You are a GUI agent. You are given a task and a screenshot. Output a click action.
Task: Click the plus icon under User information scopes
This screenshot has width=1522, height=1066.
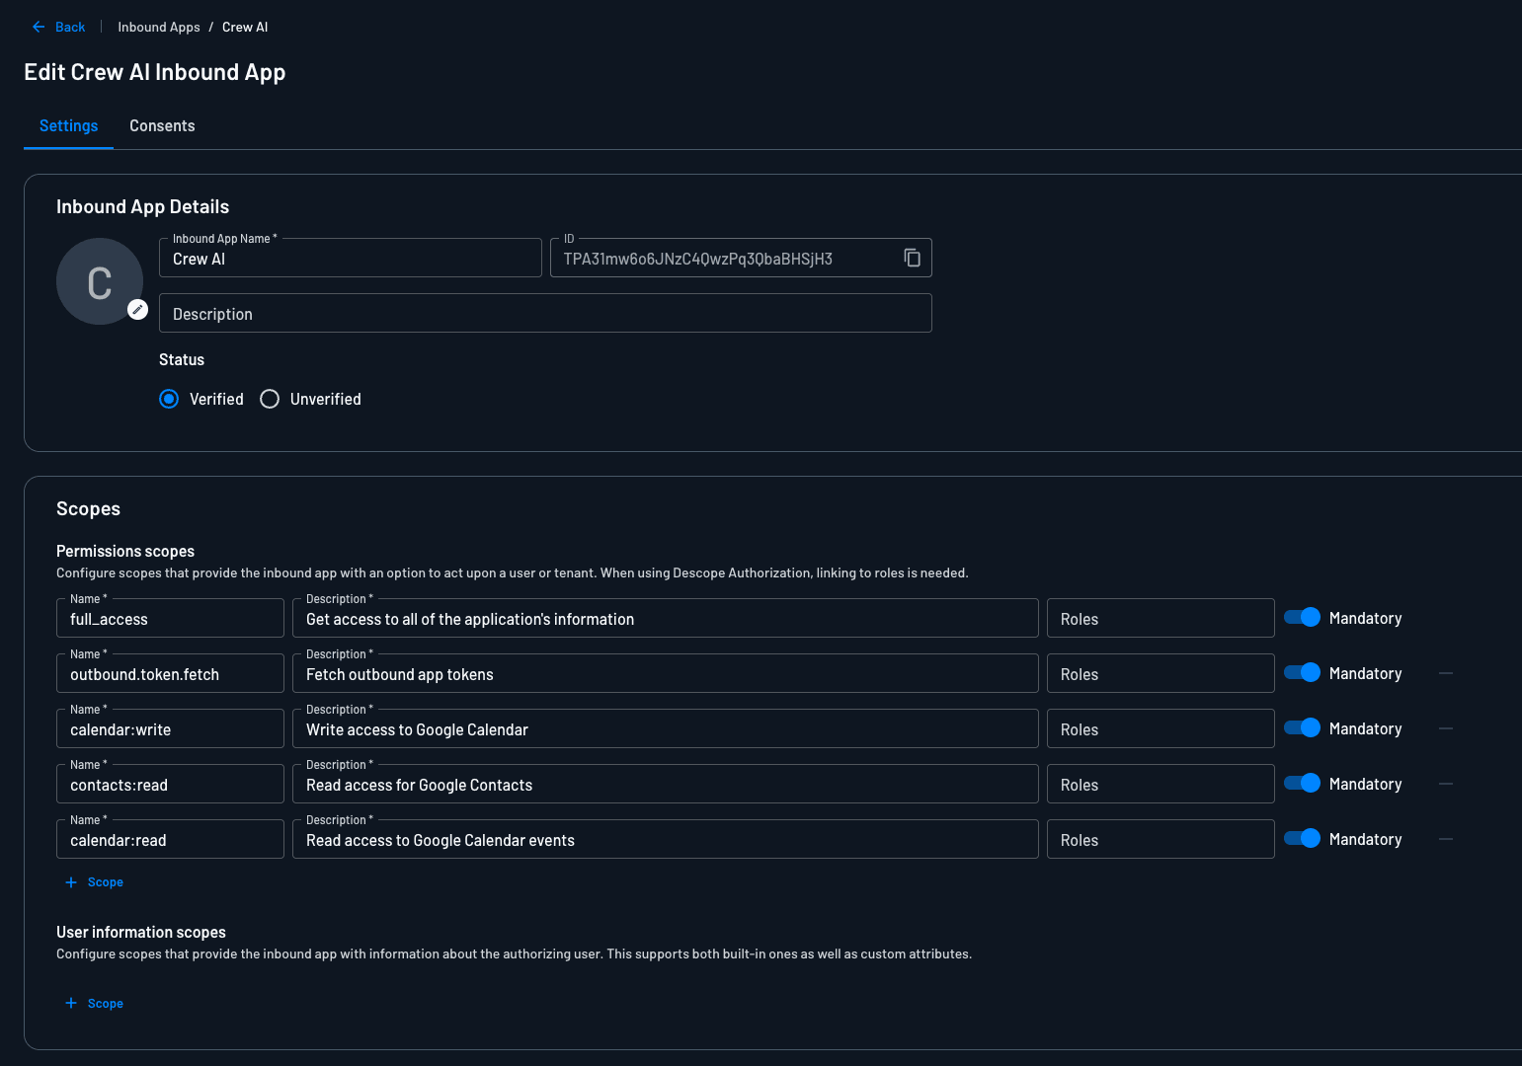71,1003
